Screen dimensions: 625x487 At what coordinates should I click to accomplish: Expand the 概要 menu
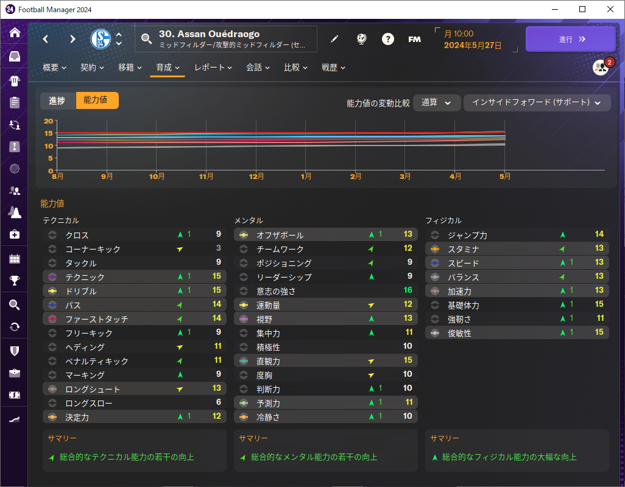[55, 68]
